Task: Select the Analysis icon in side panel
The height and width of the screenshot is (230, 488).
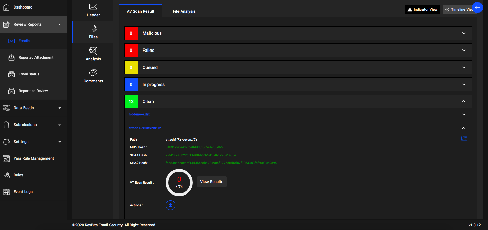Action: click(93, 51)
